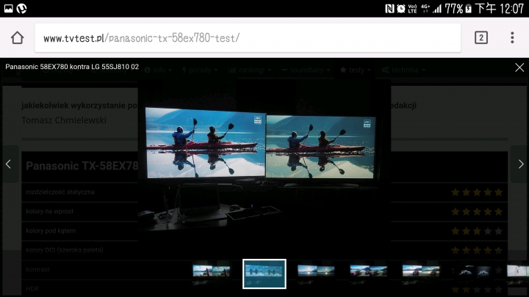Tap the author name Tomasz Chmielewski
This screenshot has width=529, height=297.
64,120
